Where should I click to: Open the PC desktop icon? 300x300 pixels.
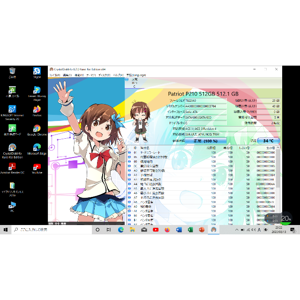[x=12, y=207]
